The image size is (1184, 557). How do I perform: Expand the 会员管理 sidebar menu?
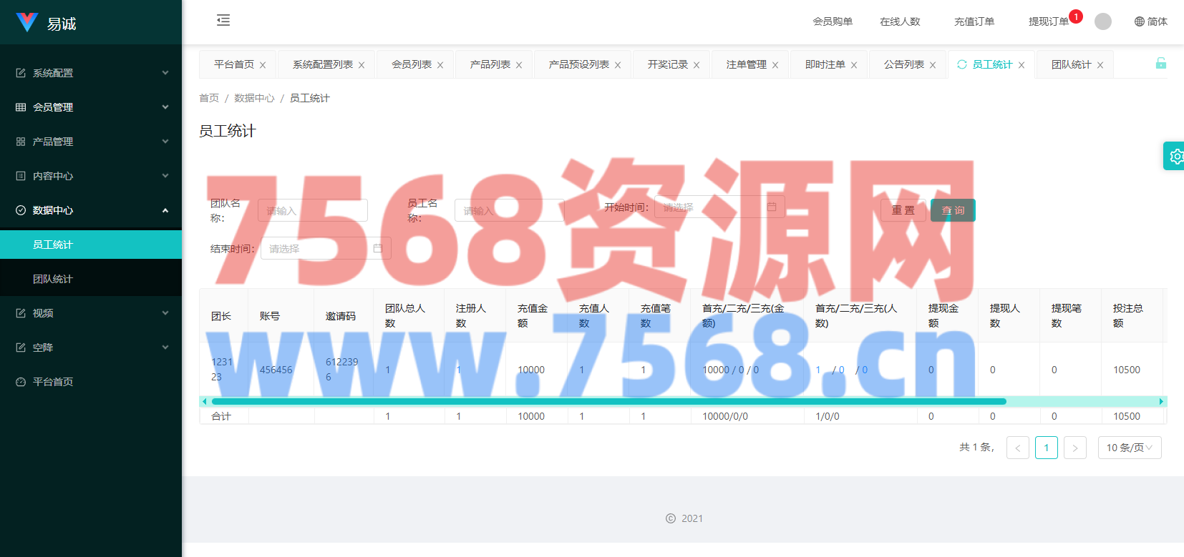[91, 107]
